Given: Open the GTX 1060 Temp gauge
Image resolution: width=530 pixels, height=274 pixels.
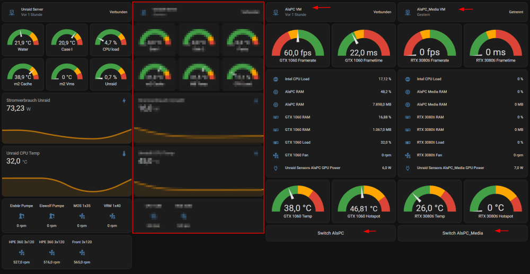Looking at the screenshot, I should (298, 201).
